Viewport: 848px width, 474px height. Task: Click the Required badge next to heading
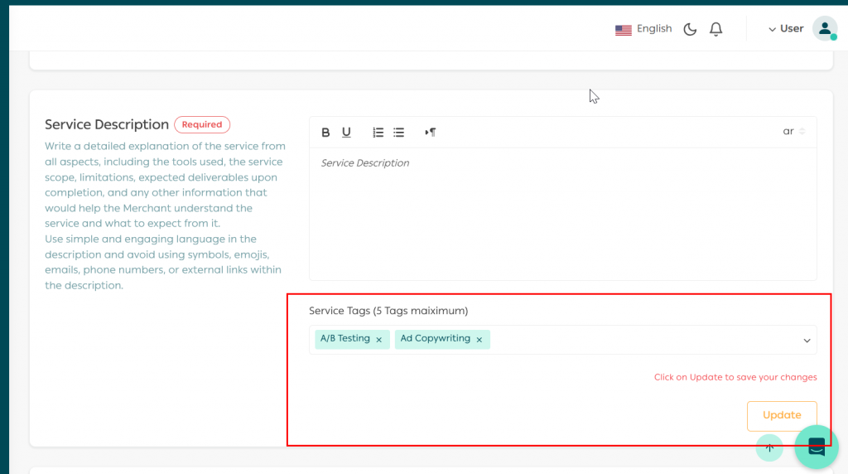tap(202, 124)
